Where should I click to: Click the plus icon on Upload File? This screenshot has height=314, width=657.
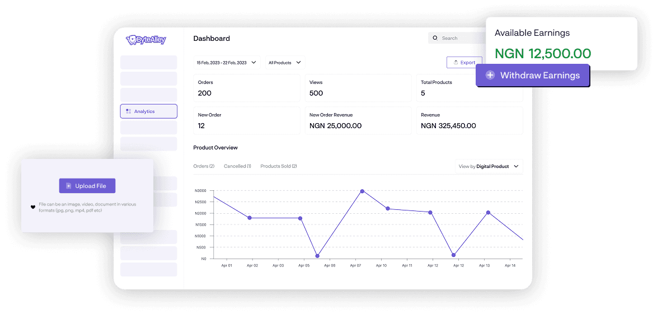[x=69, y=186]
